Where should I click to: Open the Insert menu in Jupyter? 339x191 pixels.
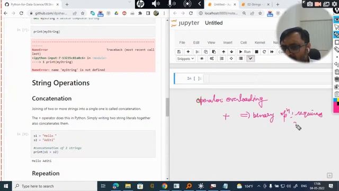pos(228,42)
